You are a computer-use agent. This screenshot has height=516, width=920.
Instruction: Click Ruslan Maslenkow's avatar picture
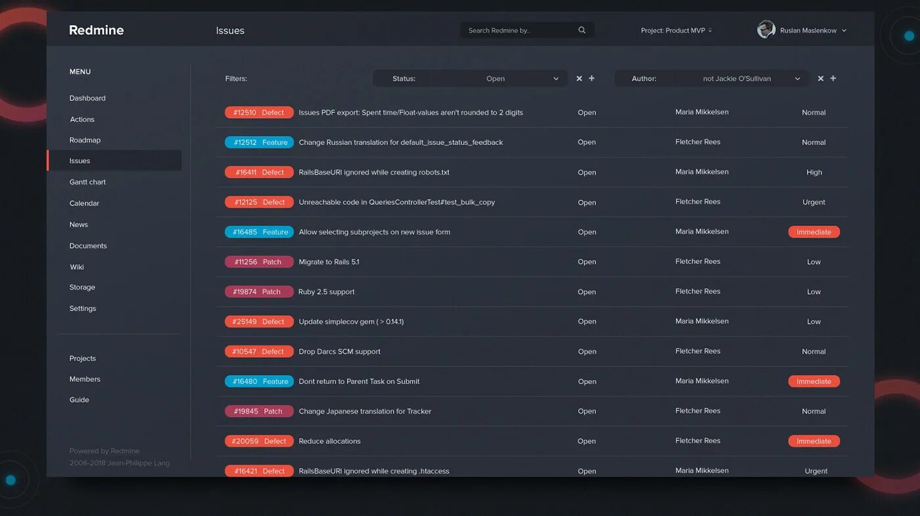click(766, 30)
